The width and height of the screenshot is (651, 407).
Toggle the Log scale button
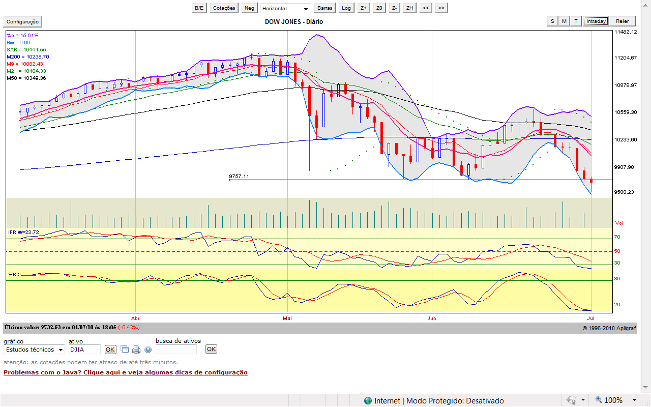pos(346,8)
